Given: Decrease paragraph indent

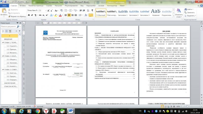Looking at the screenshot, I should tap(80, 10).
